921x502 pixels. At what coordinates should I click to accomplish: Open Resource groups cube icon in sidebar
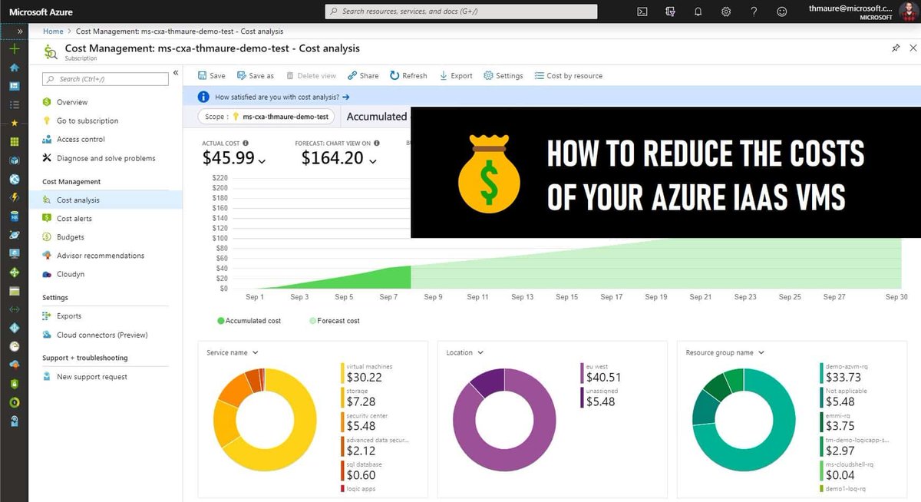[x=14, y=160]
